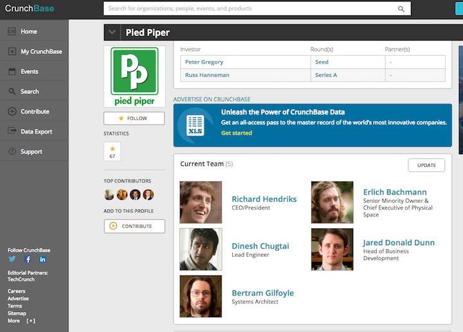Open the Advertise on CrunchBase heading link

click(212, 99)
